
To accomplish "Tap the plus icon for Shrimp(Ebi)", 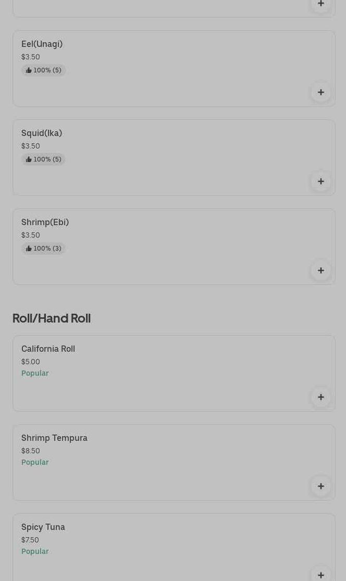I will pyautogui.click(x=321, y=270).
